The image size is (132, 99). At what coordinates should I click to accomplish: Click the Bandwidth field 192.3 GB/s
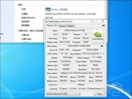point(96,69)
